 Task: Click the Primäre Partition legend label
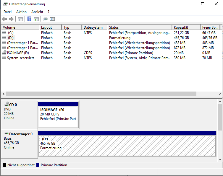point(54,165)
